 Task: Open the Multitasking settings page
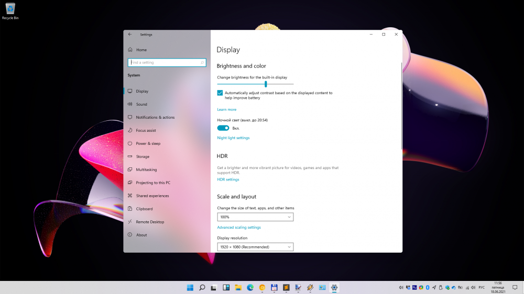point(146,169)
